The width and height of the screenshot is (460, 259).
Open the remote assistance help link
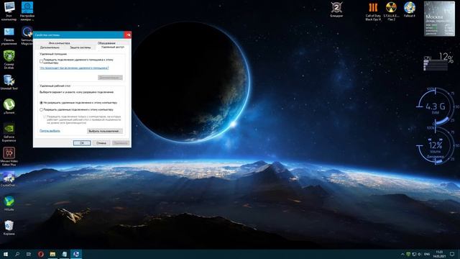click(x=74, y=68)
